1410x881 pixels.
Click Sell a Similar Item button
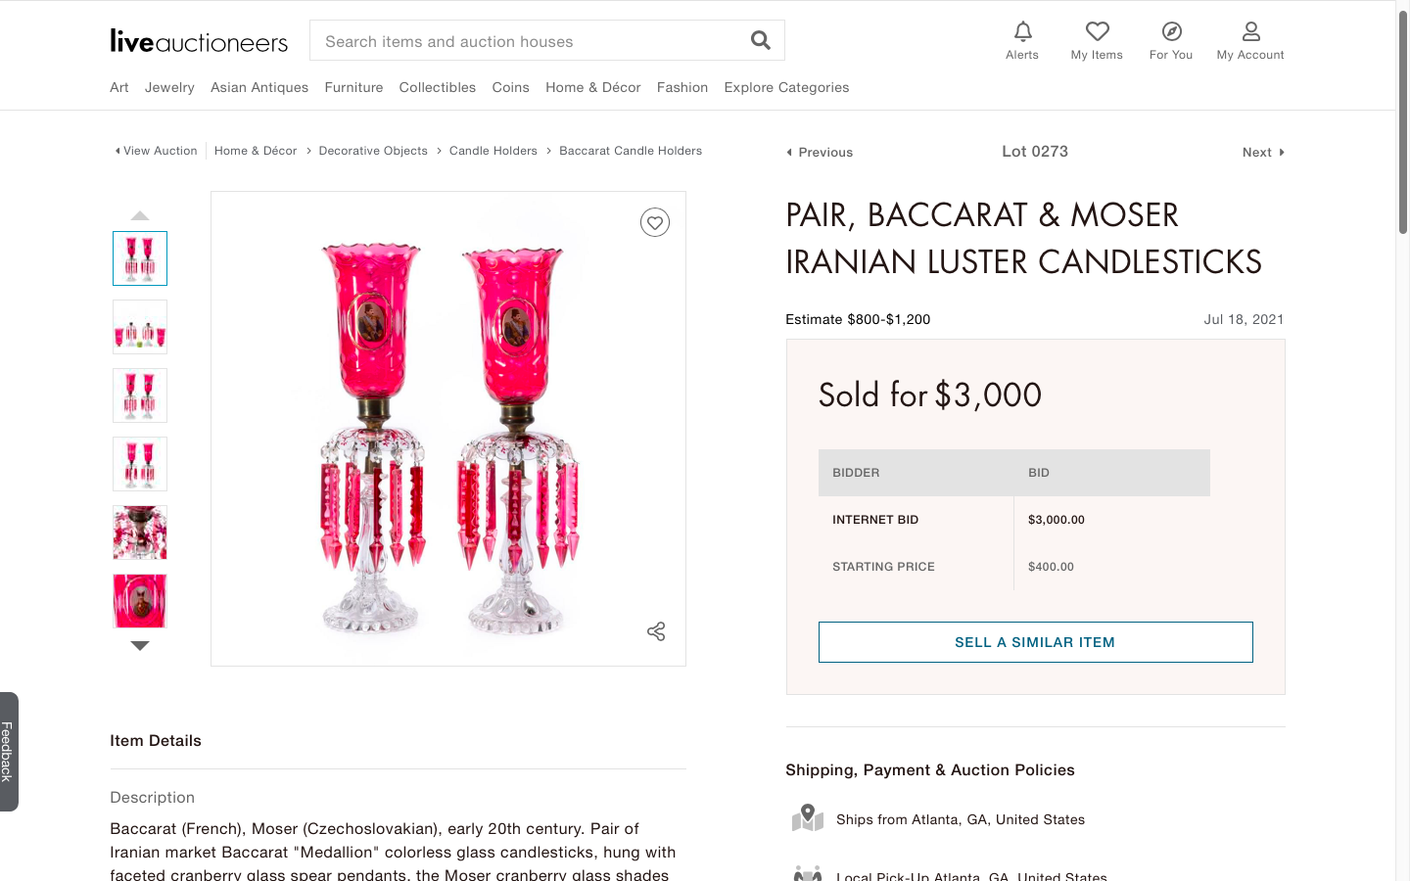click(x=1035, y=642)
